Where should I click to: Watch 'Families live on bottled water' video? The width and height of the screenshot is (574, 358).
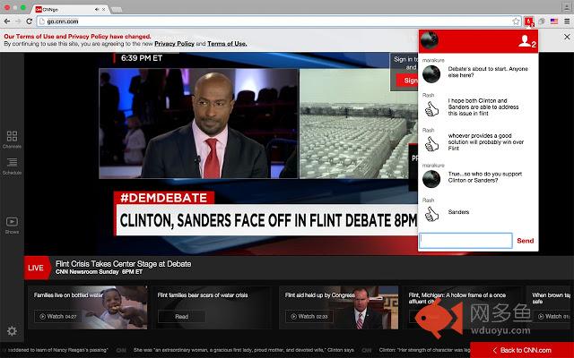pos(58,316)
